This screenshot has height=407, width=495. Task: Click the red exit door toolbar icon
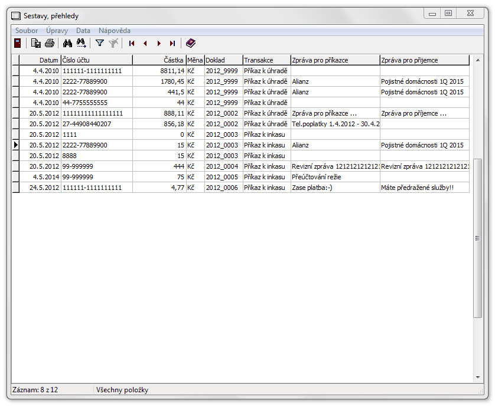tap(18, 43)
